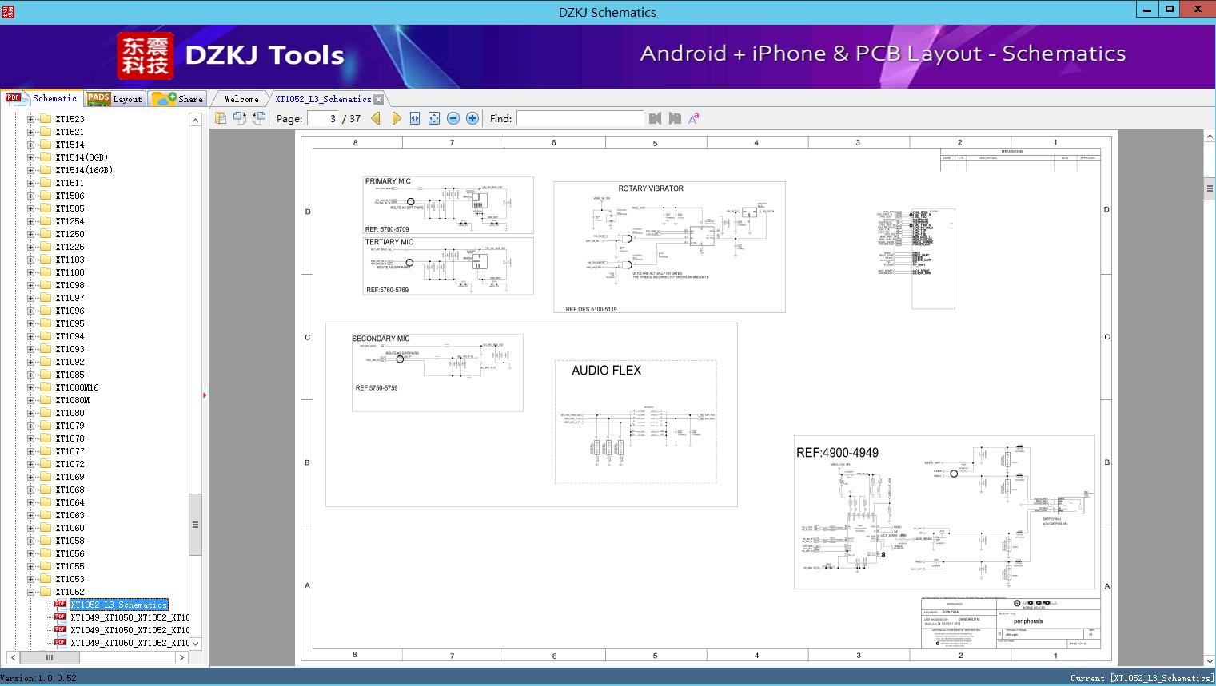The height and width of the screenshot is (686, 1216).
Task: Expand the XT1080M16 tree node
Action: click(30, 387)
